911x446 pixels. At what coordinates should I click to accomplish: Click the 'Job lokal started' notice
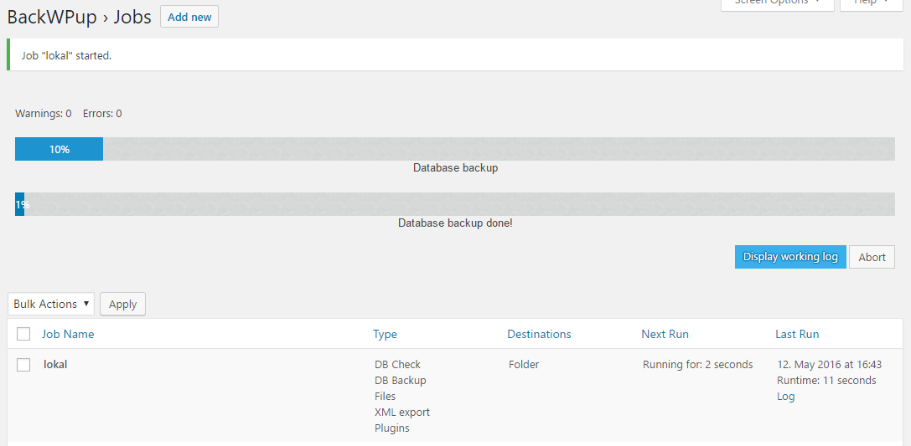click(x=66, y=55)
